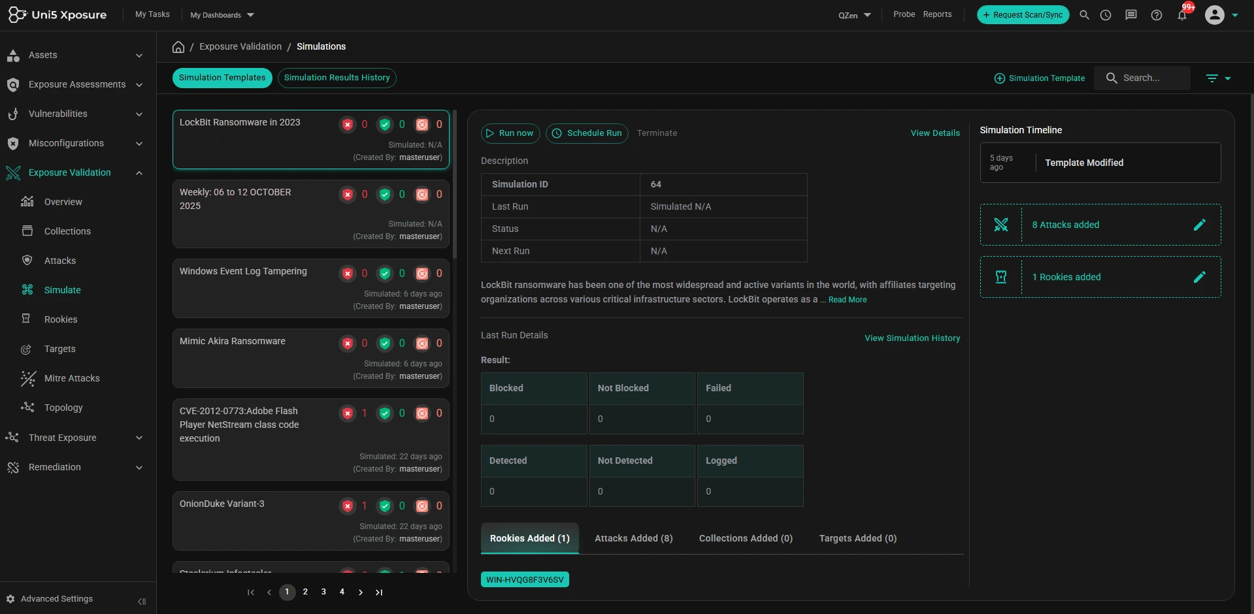Open the filter dropdown arrow

pyautogui.click(x=1228, y=78)
